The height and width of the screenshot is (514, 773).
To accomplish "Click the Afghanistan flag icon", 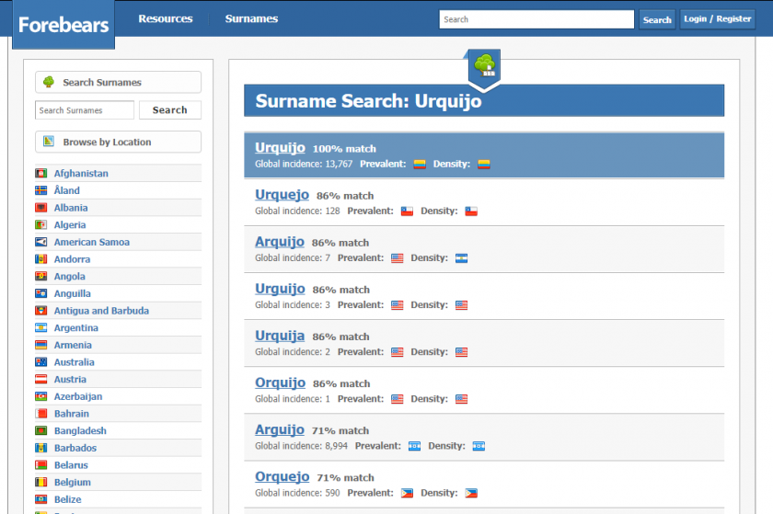I will (x=40, y=173).
